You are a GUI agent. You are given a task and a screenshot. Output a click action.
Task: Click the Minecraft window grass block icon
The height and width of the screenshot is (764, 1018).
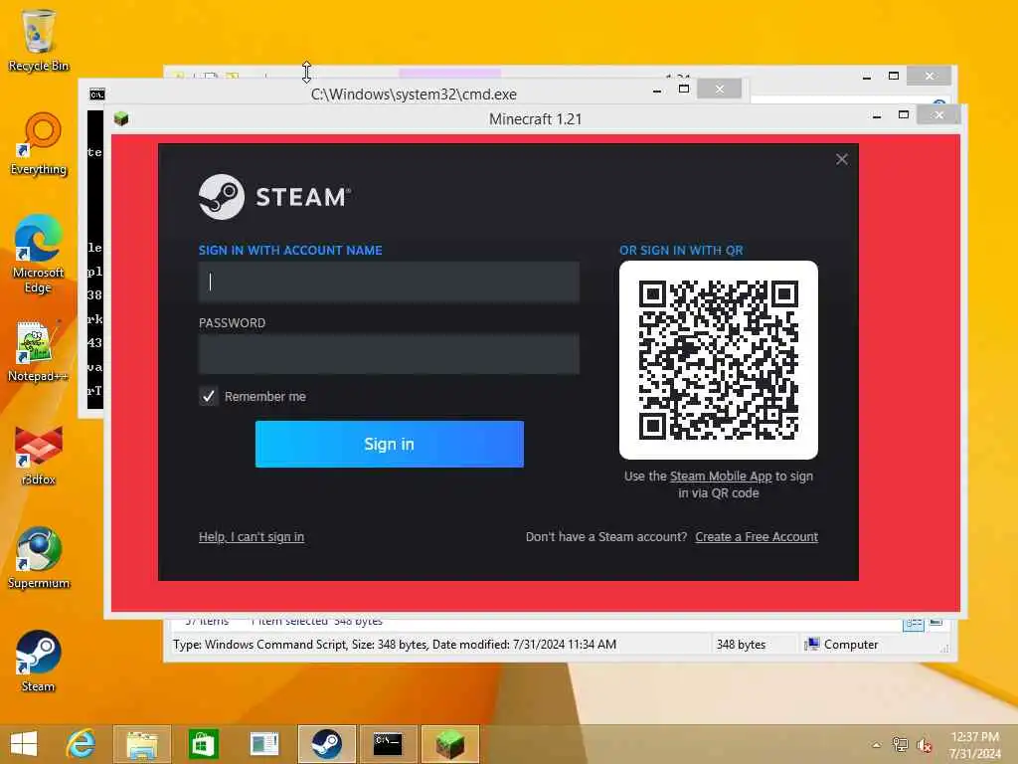pyautogui.click(x=120, y=119)
